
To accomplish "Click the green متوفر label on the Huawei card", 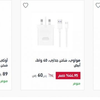I will pos(77,84).
